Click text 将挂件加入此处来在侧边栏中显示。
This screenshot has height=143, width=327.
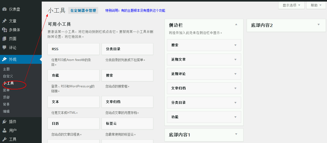(196, 33)
